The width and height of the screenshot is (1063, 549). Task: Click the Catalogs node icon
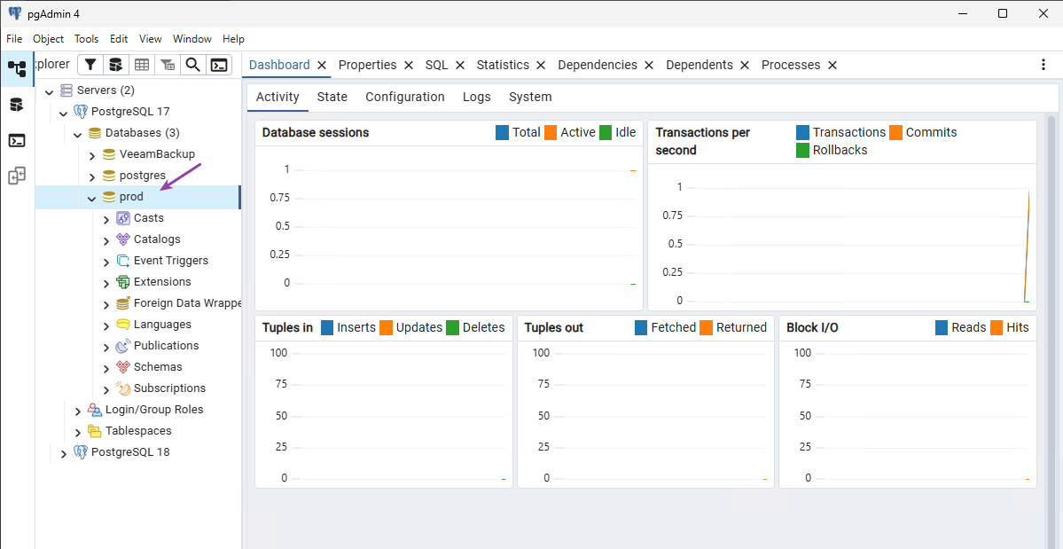(x=122, y=239)
